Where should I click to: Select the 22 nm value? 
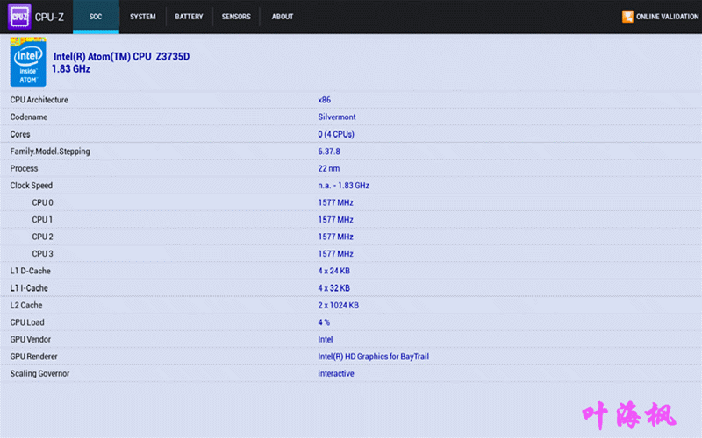(x=328, y=168)
